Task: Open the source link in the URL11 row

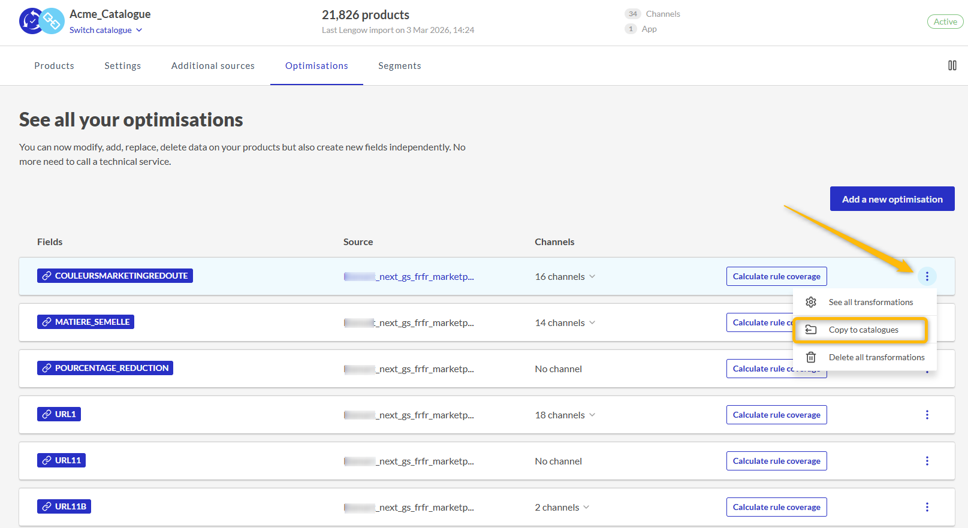Action: [x=409, y=461]
